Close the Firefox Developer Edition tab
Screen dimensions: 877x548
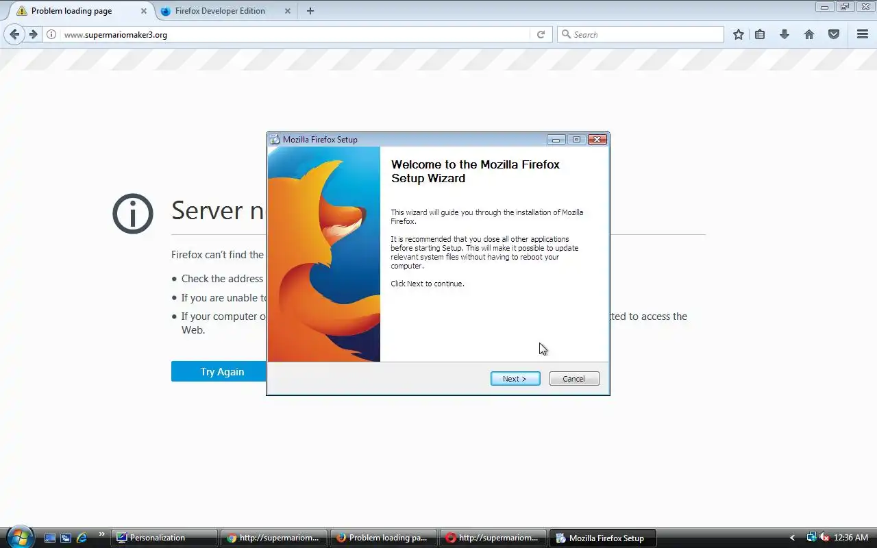tap(287, 11)
